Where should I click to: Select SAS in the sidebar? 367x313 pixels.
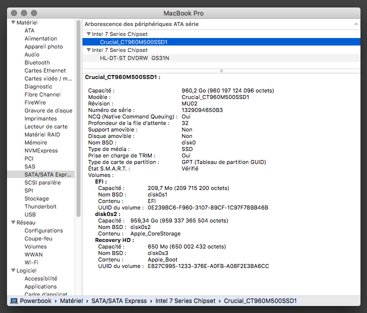[x=30, y=166]
